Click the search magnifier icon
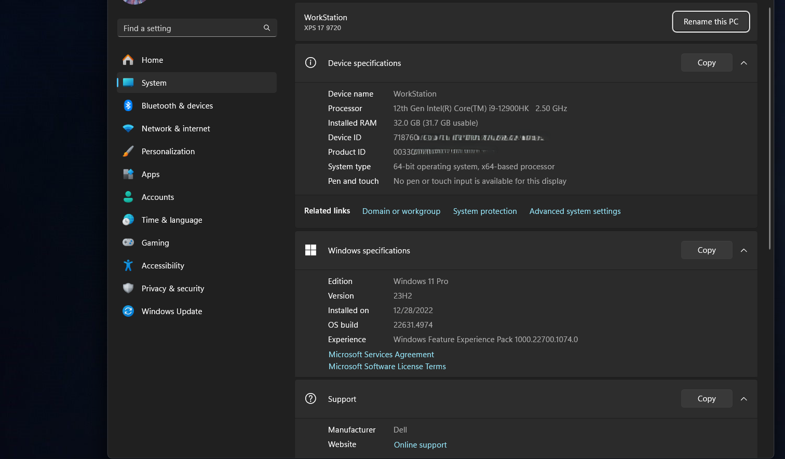Image resolution: width=785 pixels, height=459 pixels. click(x=267, y=28)
